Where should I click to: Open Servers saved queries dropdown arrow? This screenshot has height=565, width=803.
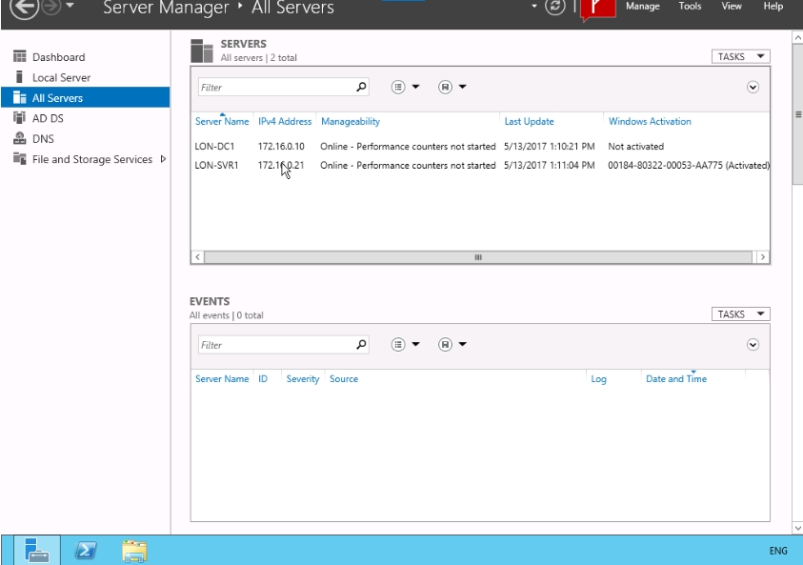pos(462,87)
